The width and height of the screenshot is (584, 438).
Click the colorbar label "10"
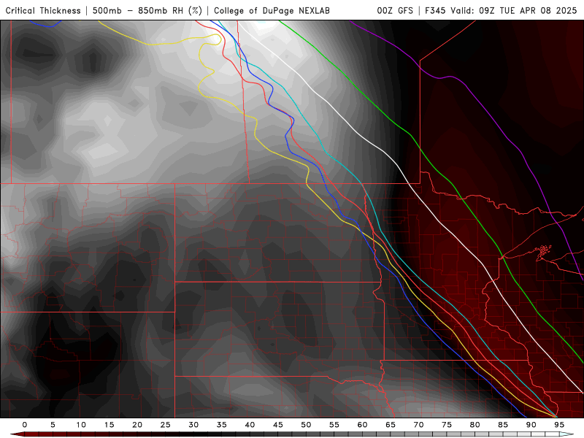(x=81, y=425)
